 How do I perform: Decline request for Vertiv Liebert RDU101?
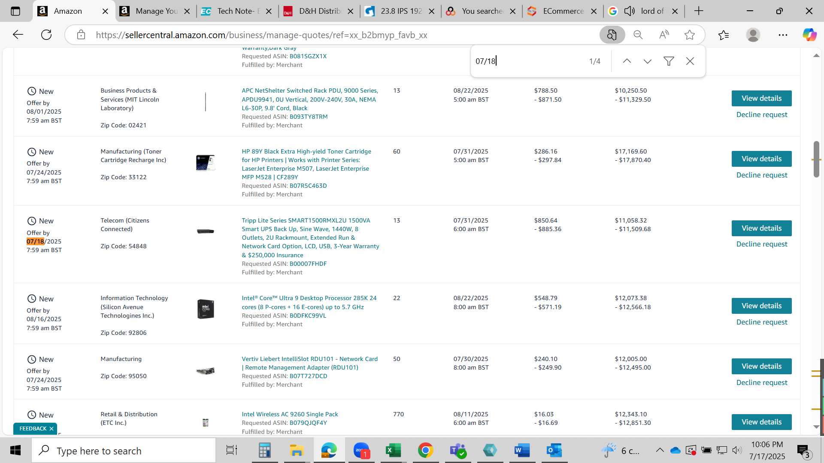coord(761,383)
